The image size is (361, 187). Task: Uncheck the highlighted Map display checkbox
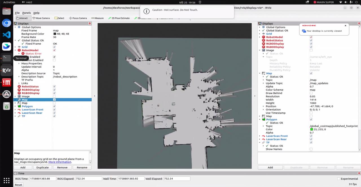(54, 100)
